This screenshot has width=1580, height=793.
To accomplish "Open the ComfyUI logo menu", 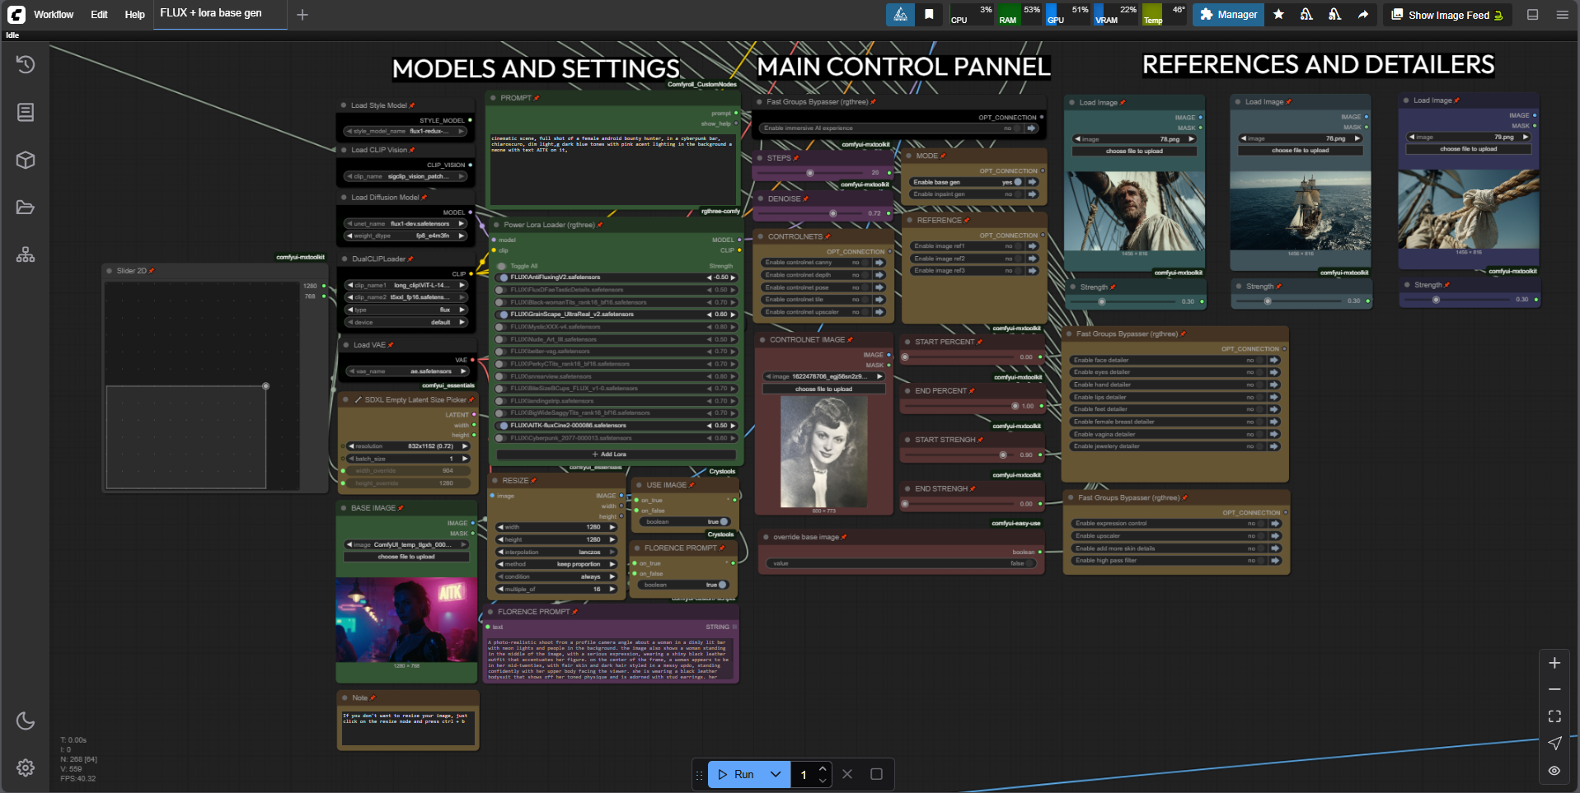I will coord(16,14).
